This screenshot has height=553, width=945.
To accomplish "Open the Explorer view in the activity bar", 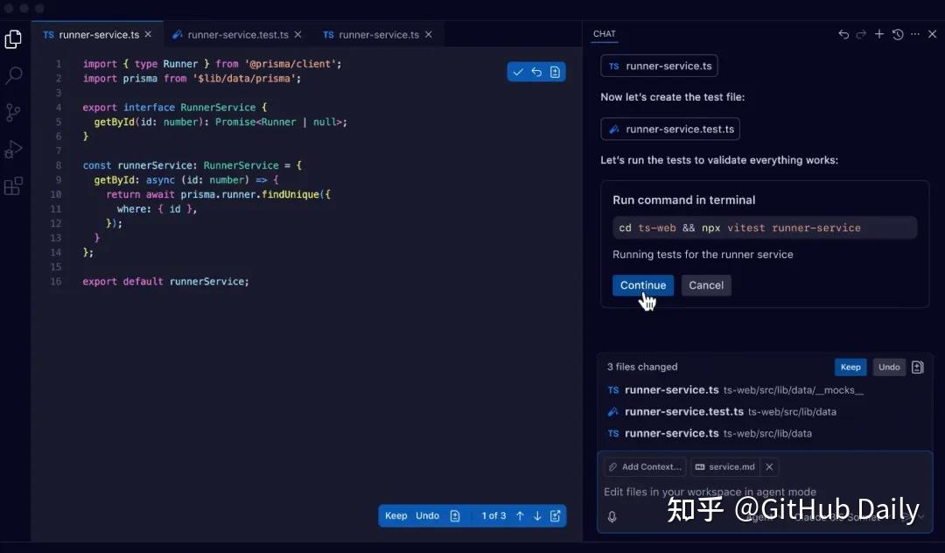I will [x=13, y=39].
